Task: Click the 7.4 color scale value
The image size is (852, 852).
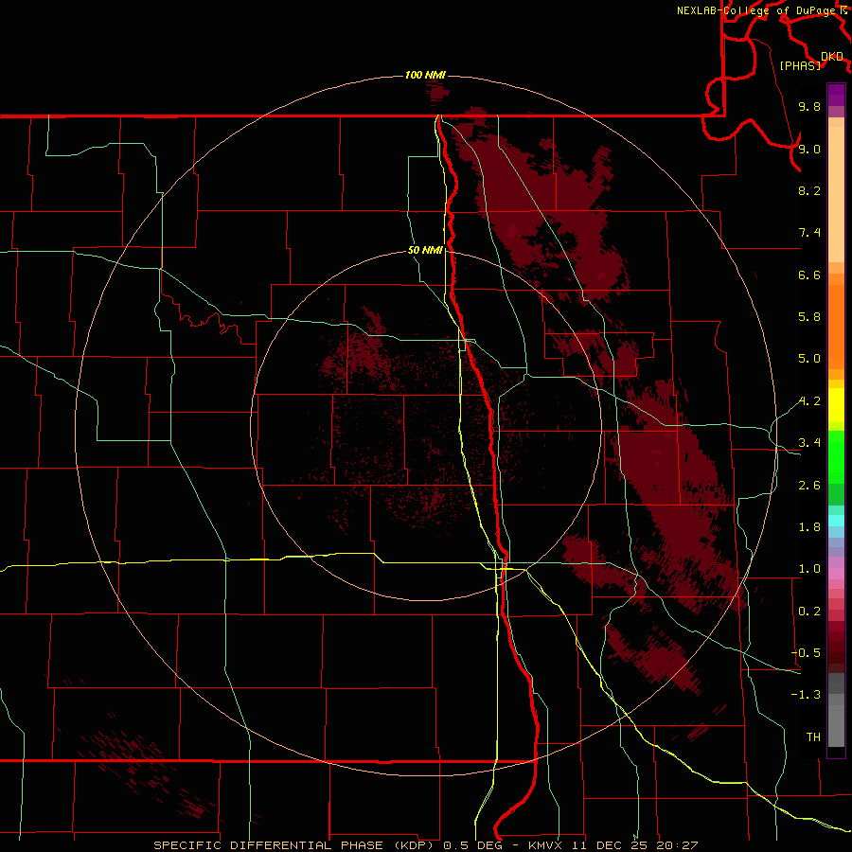Action: tap(809, 233)
